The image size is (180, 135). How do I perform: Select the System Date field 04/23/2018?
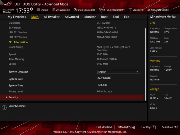(x=104, y=78)
